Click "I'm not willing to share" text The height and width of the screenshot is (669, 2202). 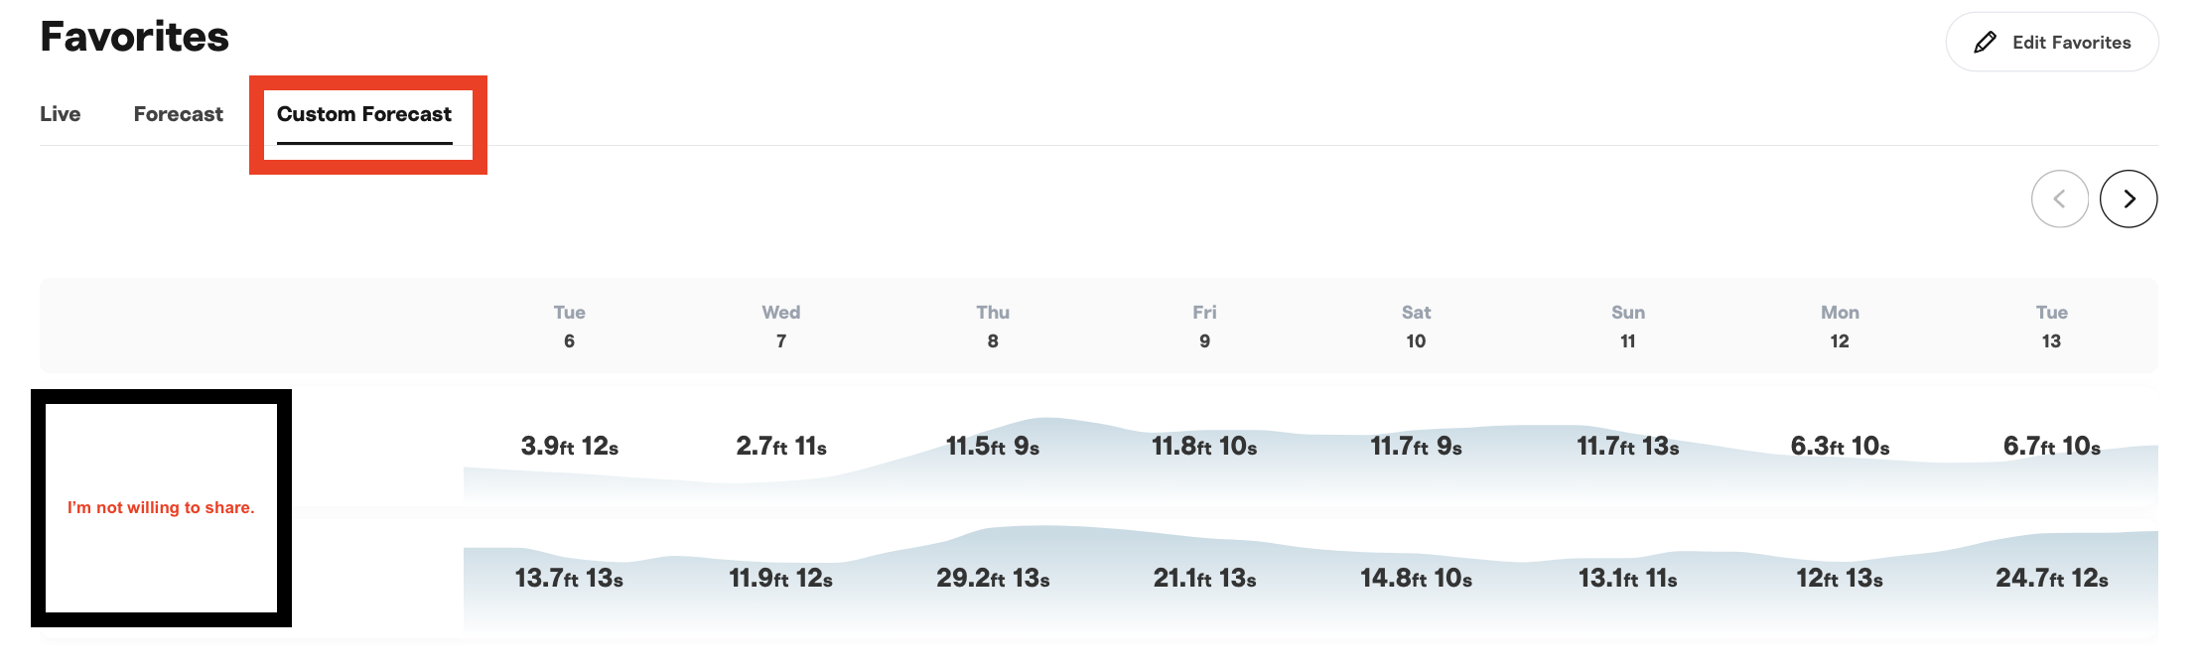click(x=161, y=507)
